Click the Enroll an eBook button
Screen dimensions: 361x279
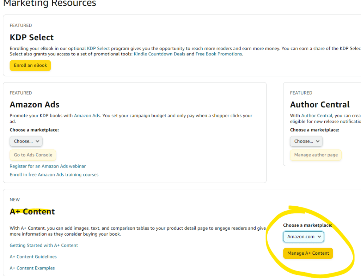30,65
